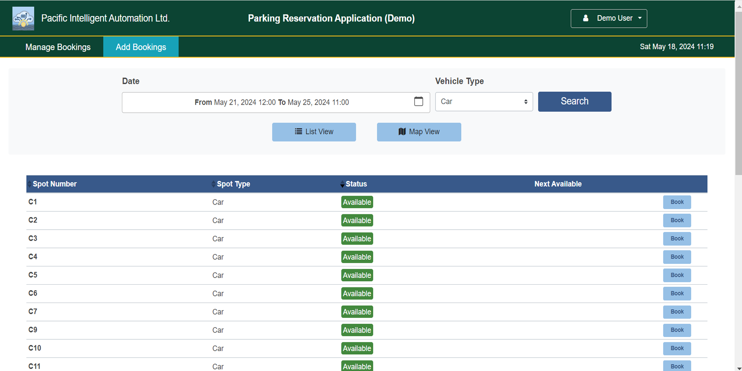Select the Add Bookings tab
The width and height of the screenshot is (742, 371).
click(x=141, y=47)
